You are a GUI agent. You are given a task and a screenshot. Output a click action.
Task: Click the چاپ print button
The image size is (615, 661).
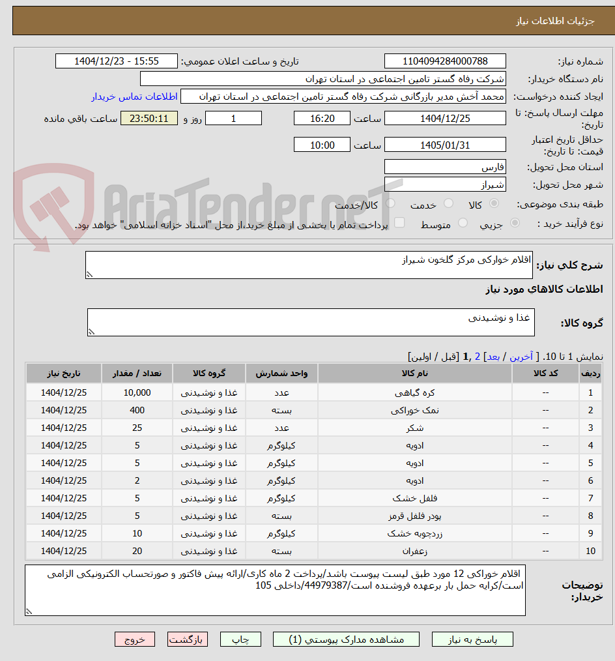coord(240,639)
